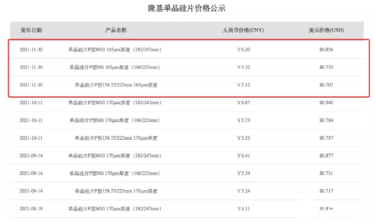Click the USD price $0.784
Screen dimensions: 376x224
326,120
